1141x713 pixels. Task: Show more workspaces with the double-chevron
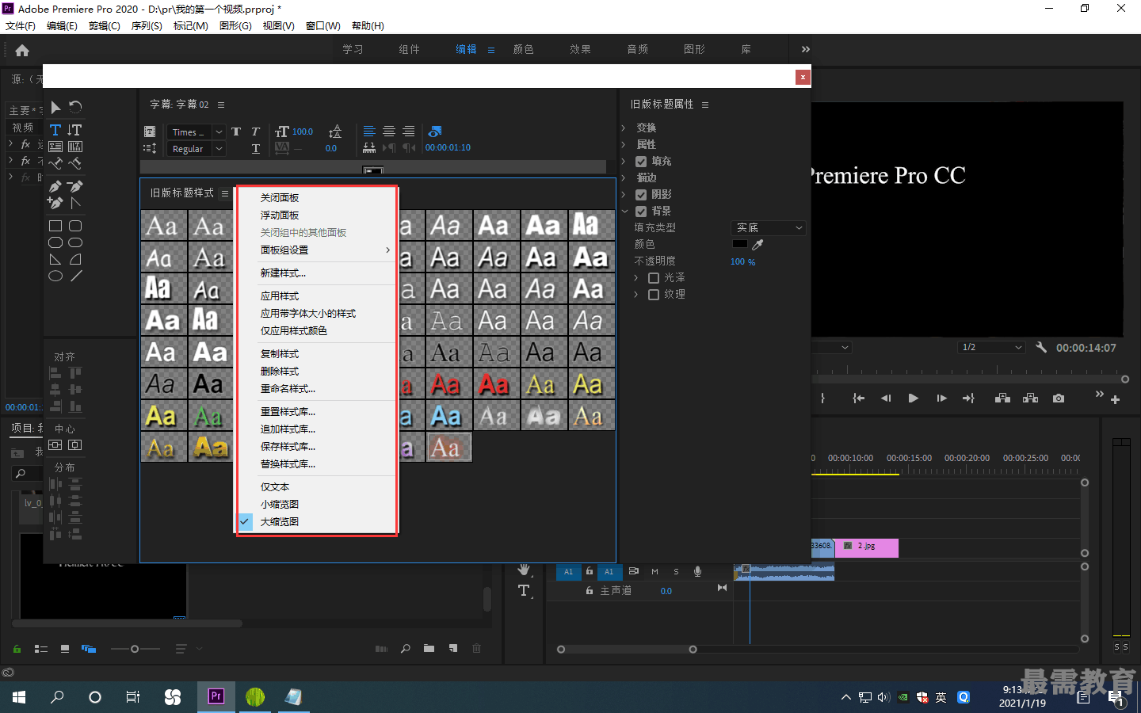coord(806,49)
